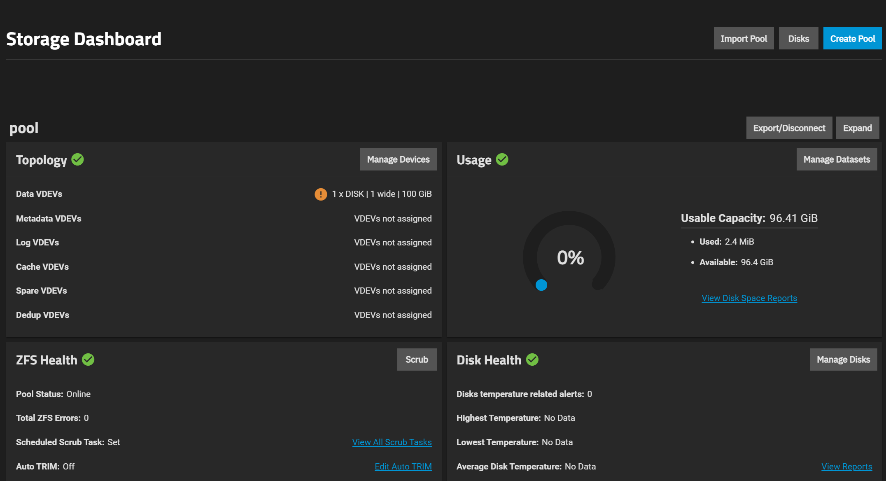Open the View All Scrub Tasks link
The height and width of the screenshot is (481, 886).
click(x=392, y=442)
